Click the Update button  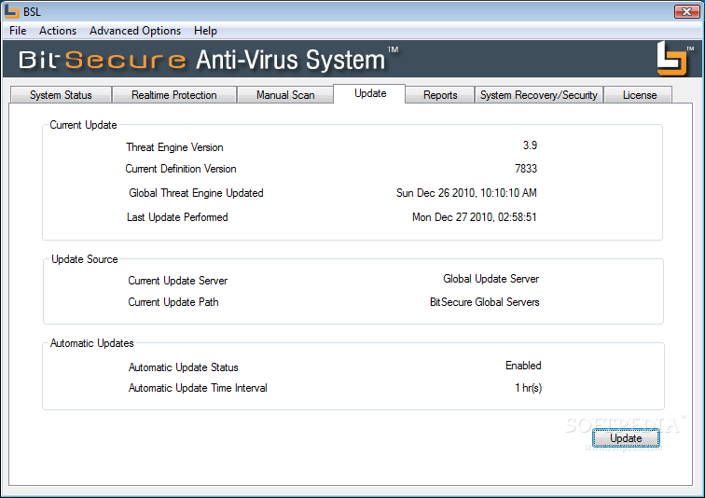(x=626, y=437)
